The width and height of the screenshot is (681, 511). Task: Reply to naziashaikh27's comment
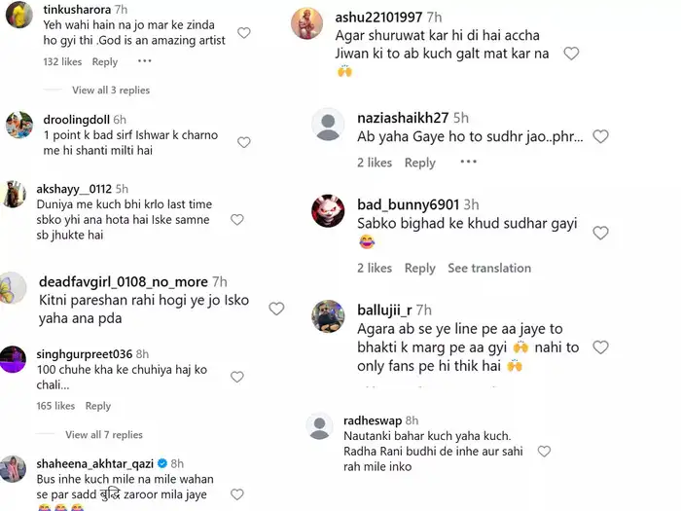(420, 163)
